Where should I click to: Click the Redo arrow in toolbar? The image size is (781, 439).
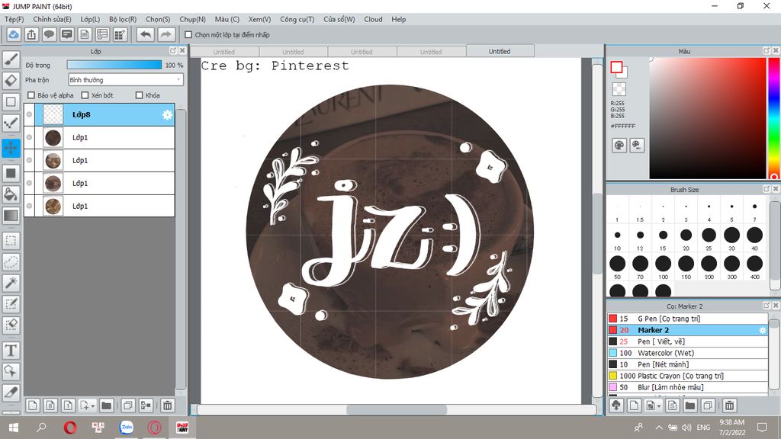[x=166, y=34]
